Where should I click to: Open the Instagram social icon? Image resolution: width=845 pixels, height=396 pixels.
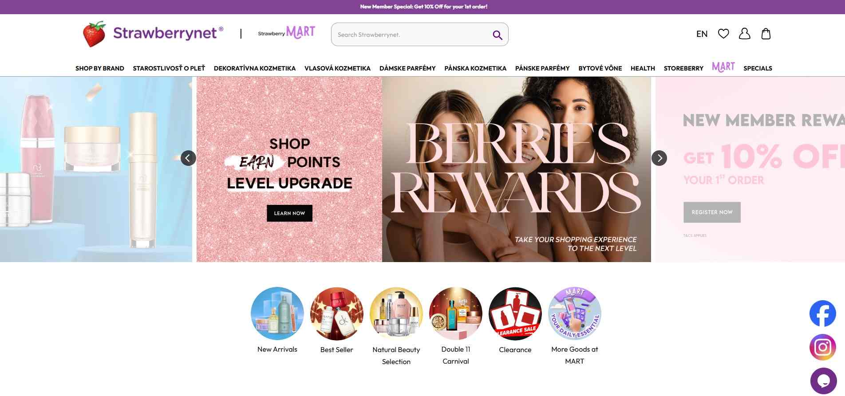pyautogui.click(x=823, y=347)
